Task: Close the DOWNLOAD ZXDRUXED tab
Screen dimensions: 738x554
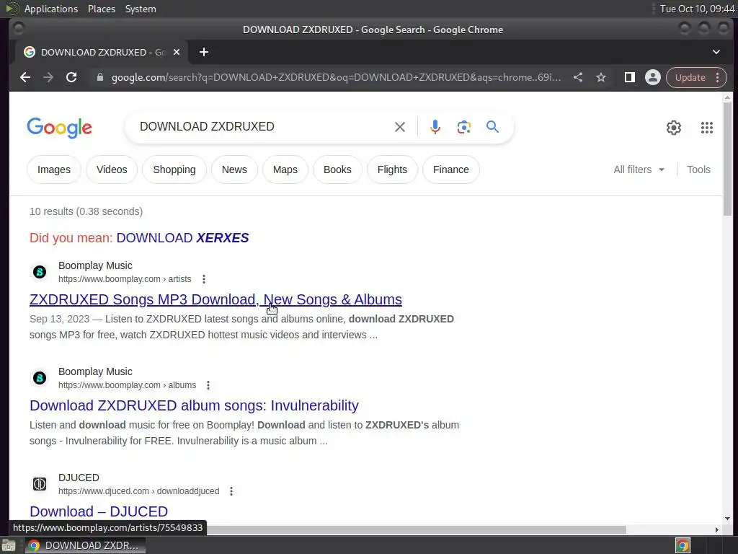Action: pyautogui.click(x=177, y=52)
